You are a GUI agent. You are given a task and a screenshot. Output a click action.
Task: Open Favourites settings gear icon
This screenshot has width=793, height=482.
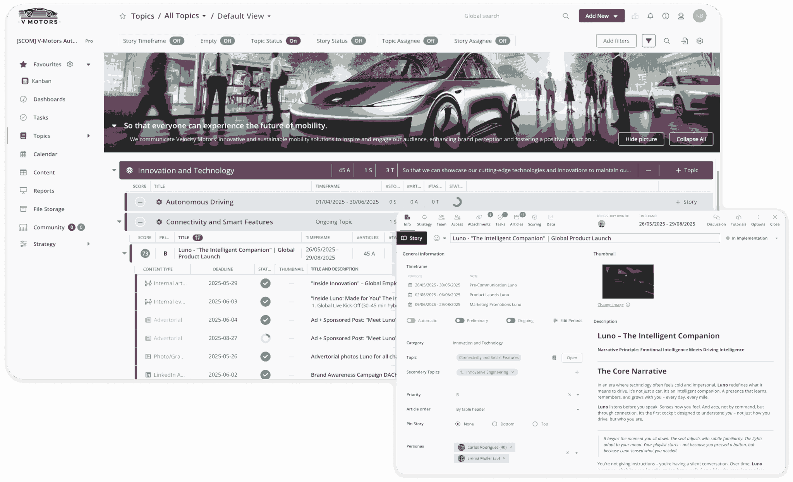[70, 64]
